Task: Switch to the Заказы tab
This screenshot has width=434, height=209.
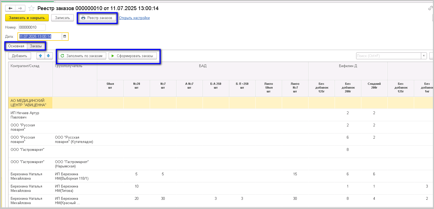Action: [x=36, y=46]
